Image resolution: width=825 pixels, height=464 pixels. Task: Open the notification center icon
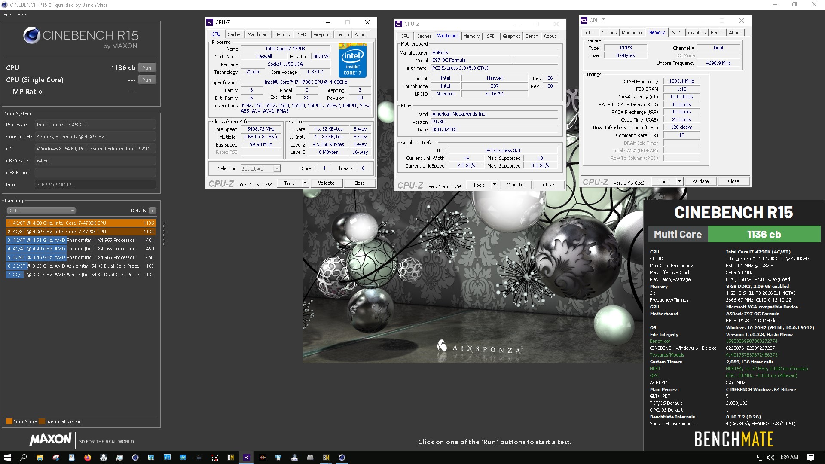810,458
